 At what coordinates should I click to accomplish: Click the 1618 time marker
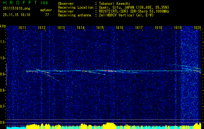[x=158, y=28]
